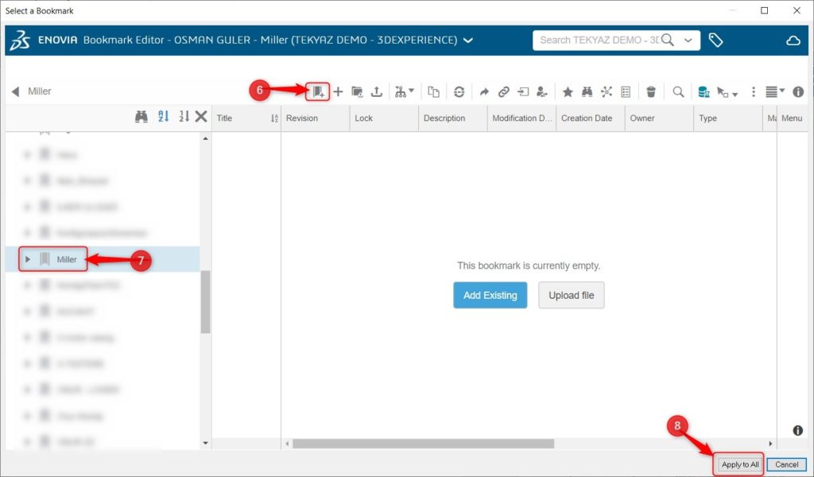The width and height of the screenshot is (814, 477).
Task: Click the Creation Date column header
Action: (x=591, y=118)
